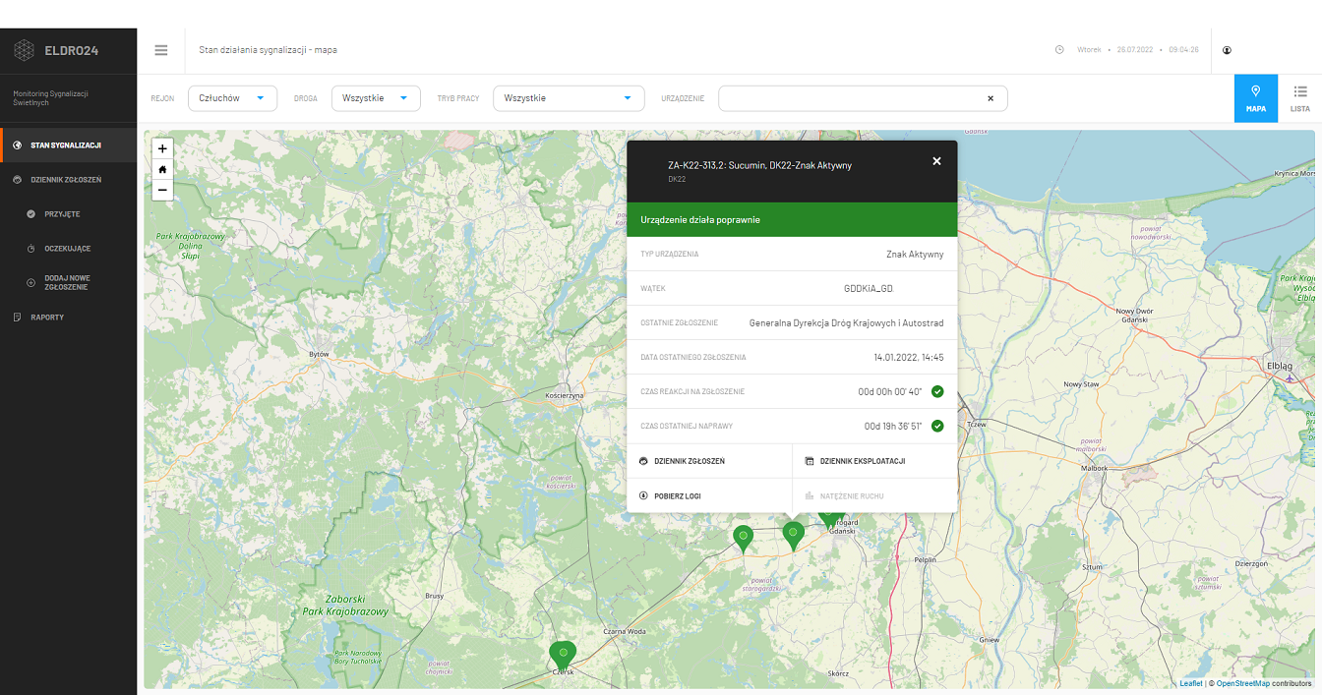Click the page title 'Stan działania sygnalizacji - mapa'

coord(269,50)
